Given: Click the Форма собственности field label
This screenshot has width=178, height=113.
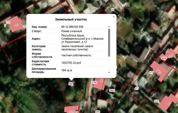Looking at the screenshot, I should [x=42, y=55].
